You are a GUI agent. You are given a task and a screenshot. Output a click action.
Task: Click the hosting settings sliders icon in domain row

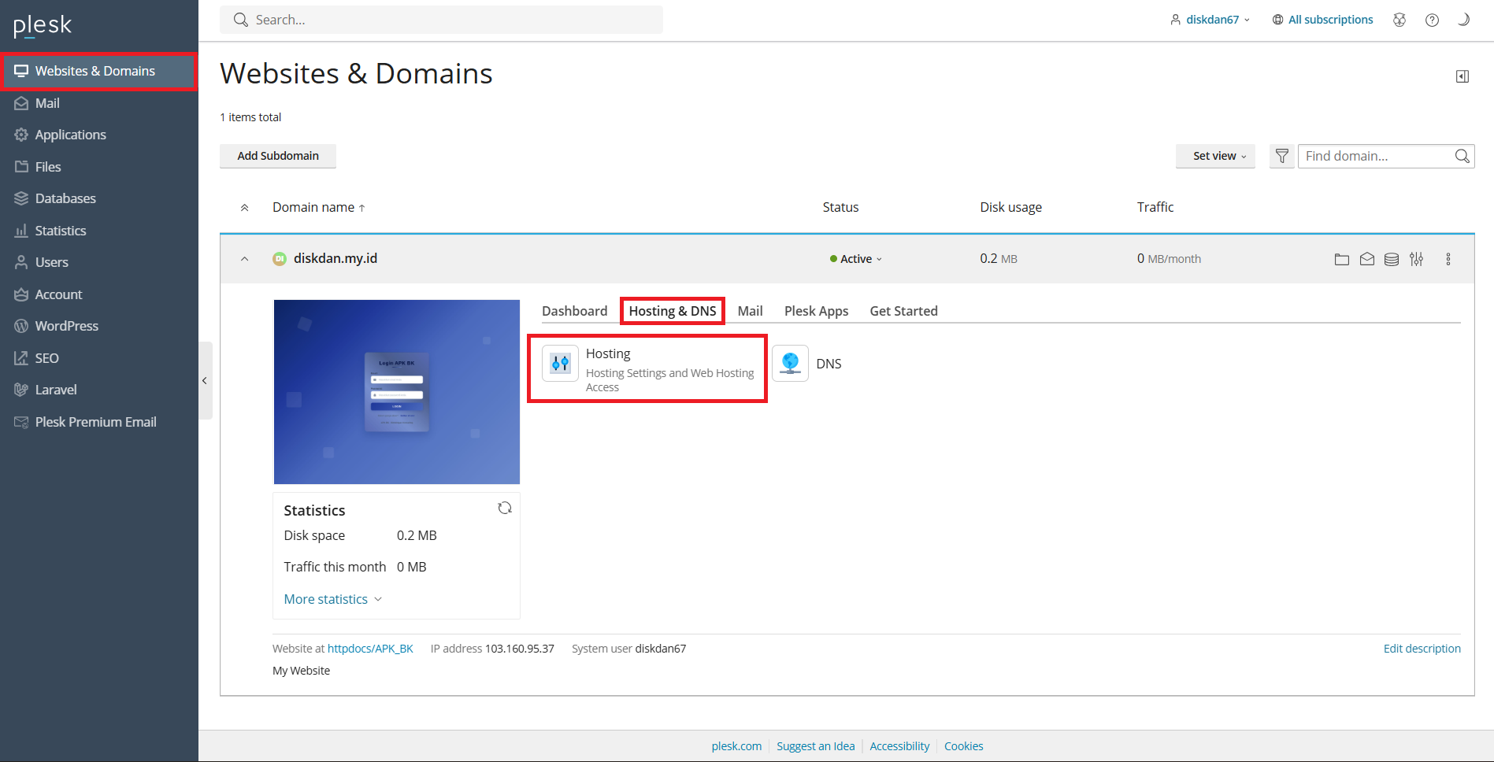1417,259
